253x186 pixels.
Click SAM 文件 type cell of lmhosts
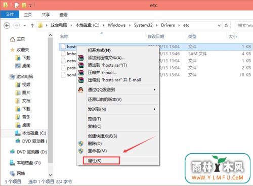pyautogui.click(x=197, y=54)
